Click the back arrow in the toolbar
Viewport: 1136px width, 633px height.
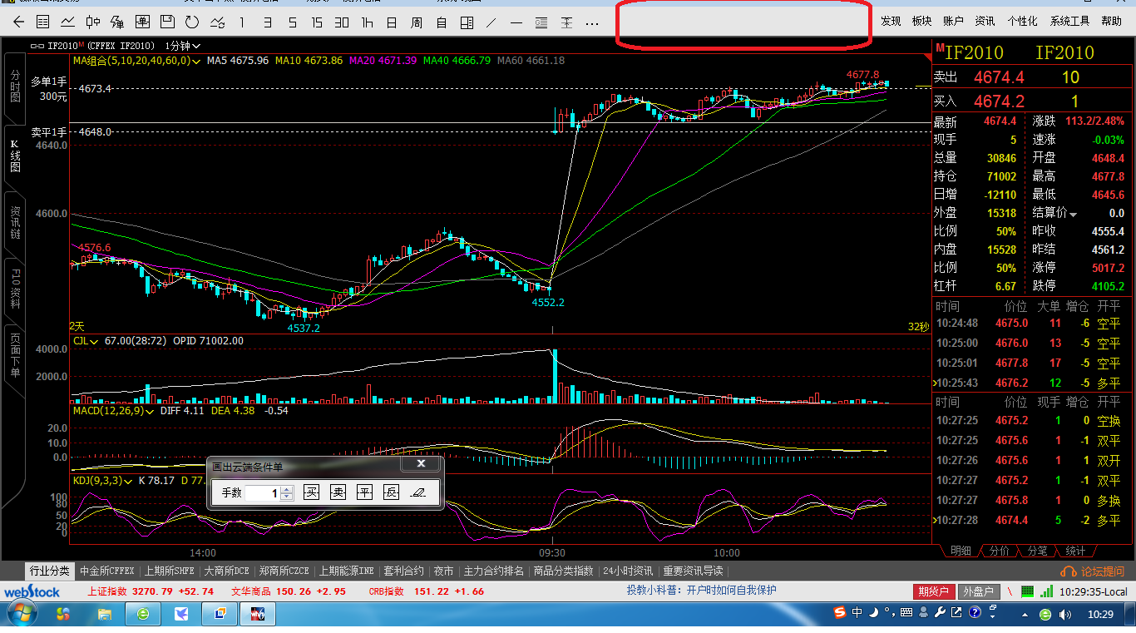pyautogui.click(x=18, y=22)
